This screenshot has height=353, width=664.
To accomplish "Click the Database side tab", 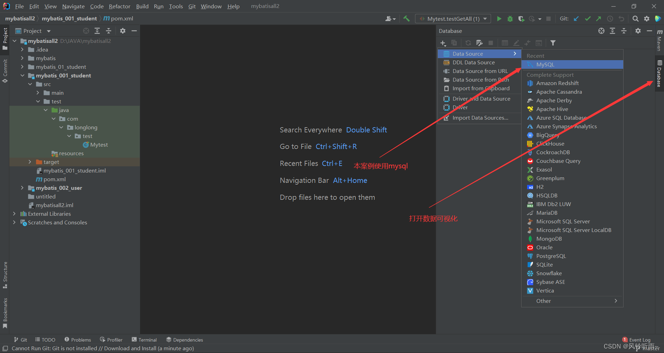I will (660, 73).
